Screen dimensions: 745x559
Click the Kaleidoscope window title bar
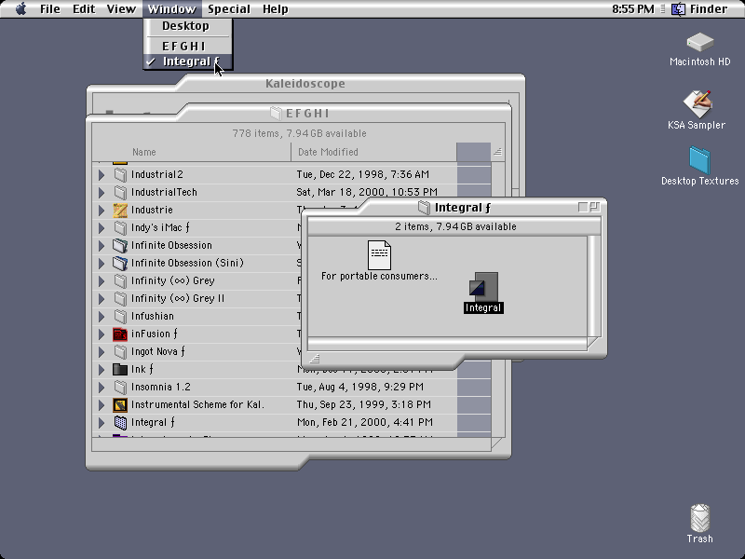[x=305, y=84]
